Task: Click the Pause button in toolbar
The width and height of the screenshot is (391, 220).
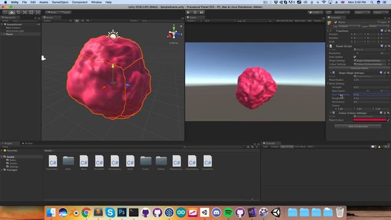Action: (195, 12)
